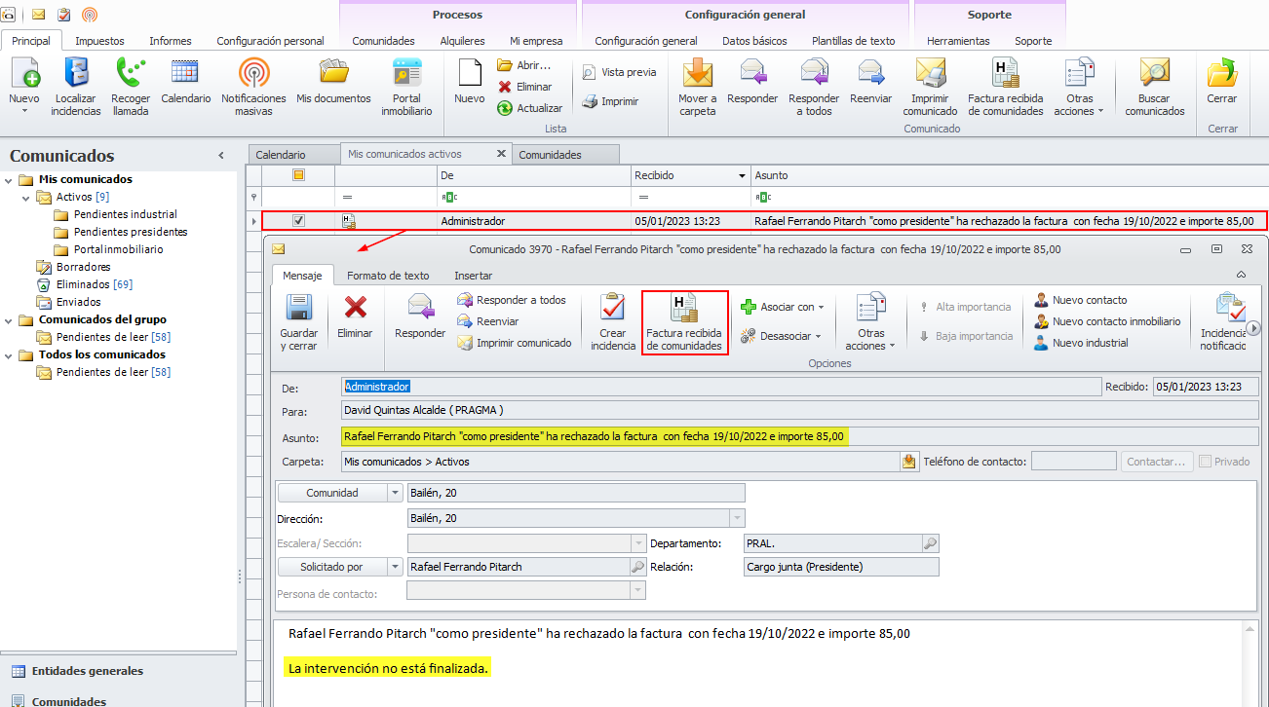Open Mis documentos folder icon
Screen dimensions: 1269x707
333,82
